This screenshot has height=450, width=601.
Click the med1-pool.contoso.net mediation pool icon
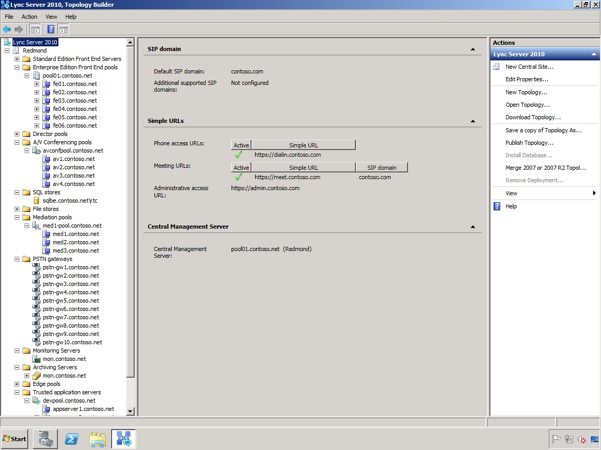(37, 226)
